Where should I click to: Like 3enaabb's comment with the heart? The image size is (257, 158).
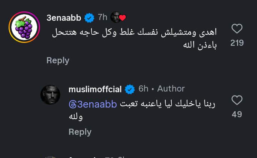pos(237,29)
